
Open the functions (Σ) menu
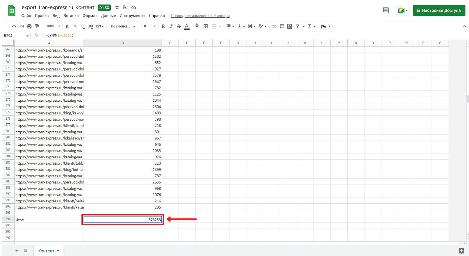click(312, 26)
